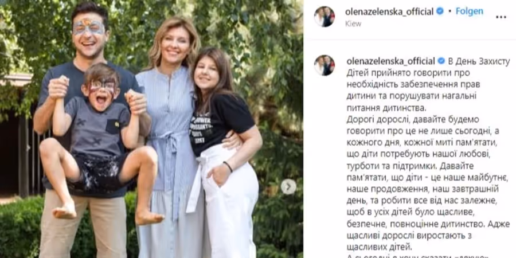Click the Kiew location link
516x258 pixels.
point(353,24)
